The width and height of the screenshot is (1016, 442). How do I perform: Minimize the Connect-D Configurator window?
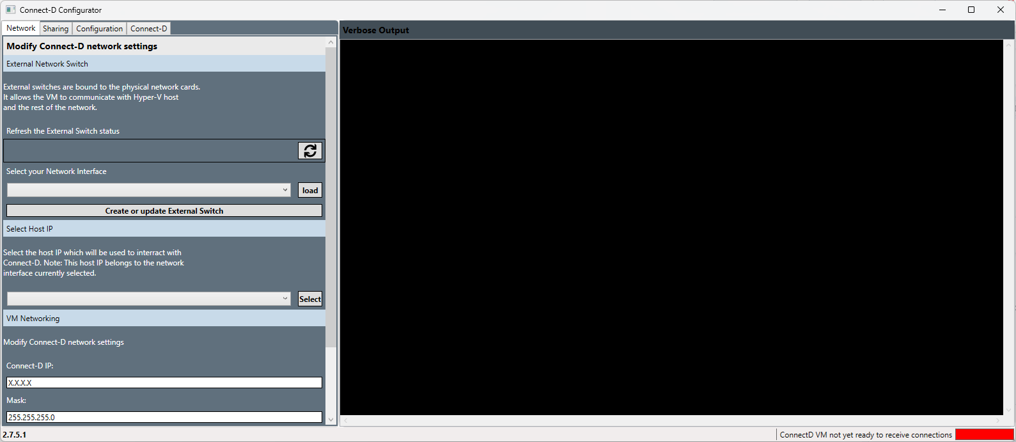click(942, 10)
